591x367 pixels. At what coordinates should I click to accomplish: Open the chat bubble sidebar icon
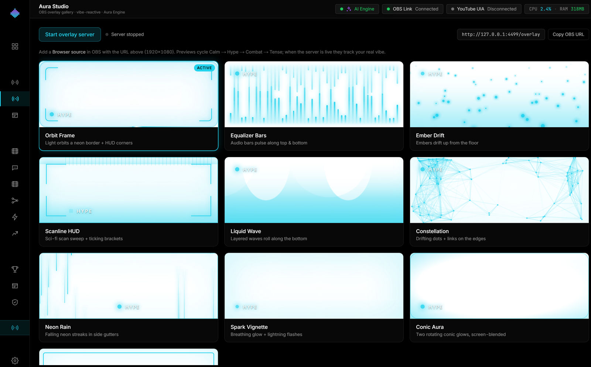coord(15,168)
